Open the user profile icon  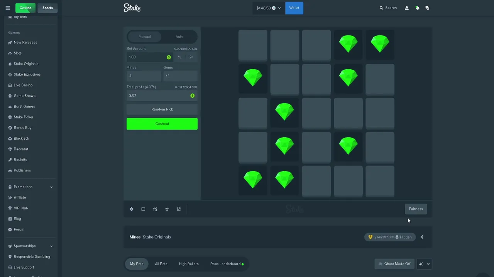pos(406,8)
